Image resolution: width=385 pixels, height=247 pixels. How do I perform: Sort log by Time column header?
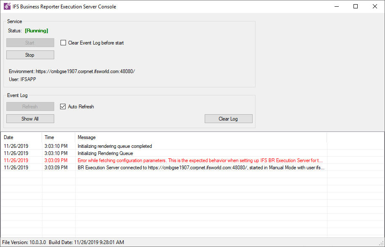[59, 137]
